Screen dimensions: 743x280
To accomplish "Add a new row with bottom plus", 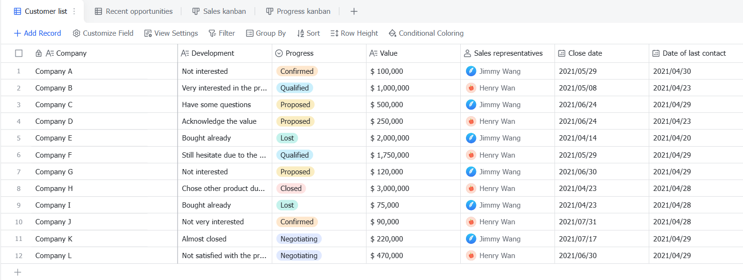I will click(x=18, y=272).
